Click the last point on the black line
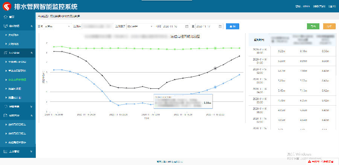 [239, 56]
